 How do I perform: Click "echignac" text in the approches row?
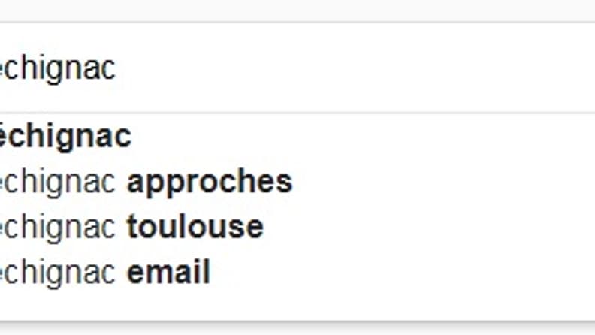point(58,183)
